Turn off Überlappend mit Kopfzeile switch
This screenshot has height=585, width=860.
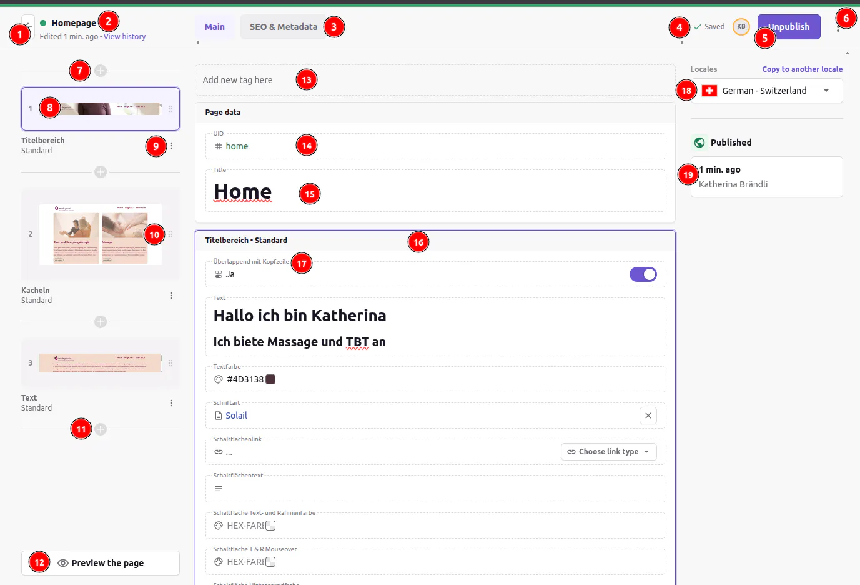pyautogui.click(x=643, y=274)
